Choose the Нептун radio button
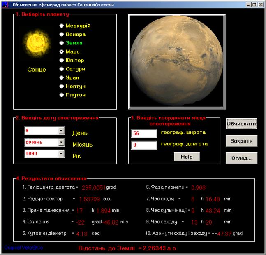The width and height of the screenshot is (266, 255). point(62,86)
